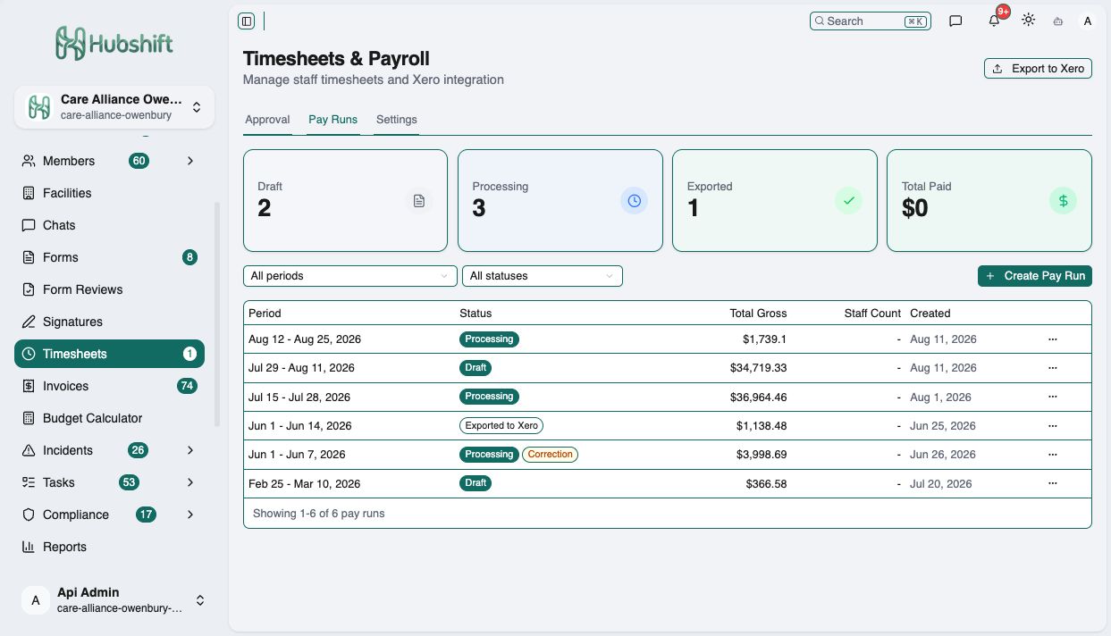Click the Hubshift logo

[x=114, y=43]
